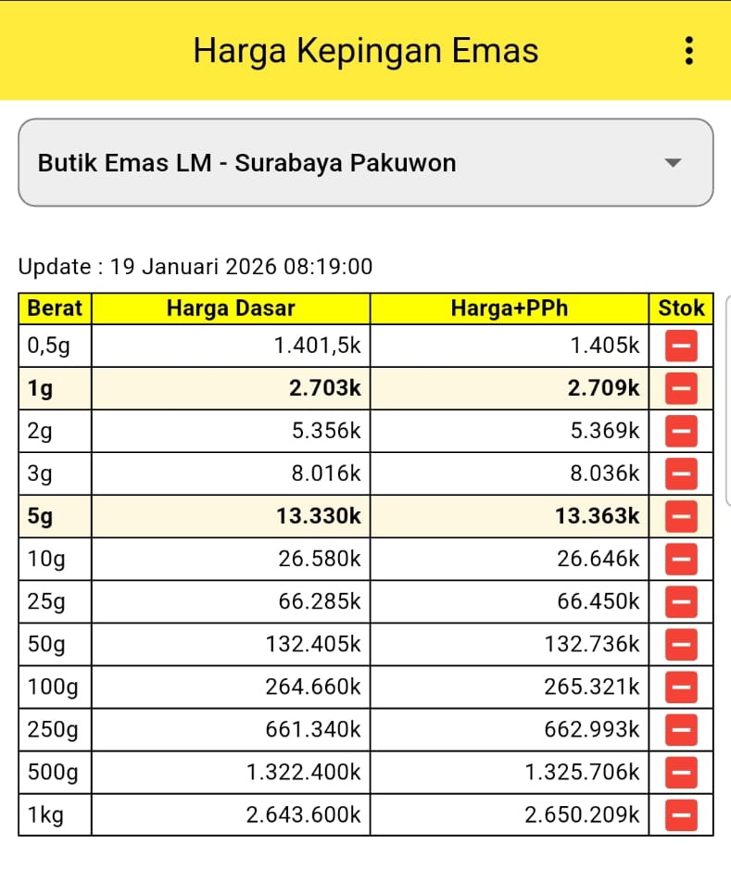731x870 pixels.
Task: Click the red stock icon for 2g
Action: [681, 431]
